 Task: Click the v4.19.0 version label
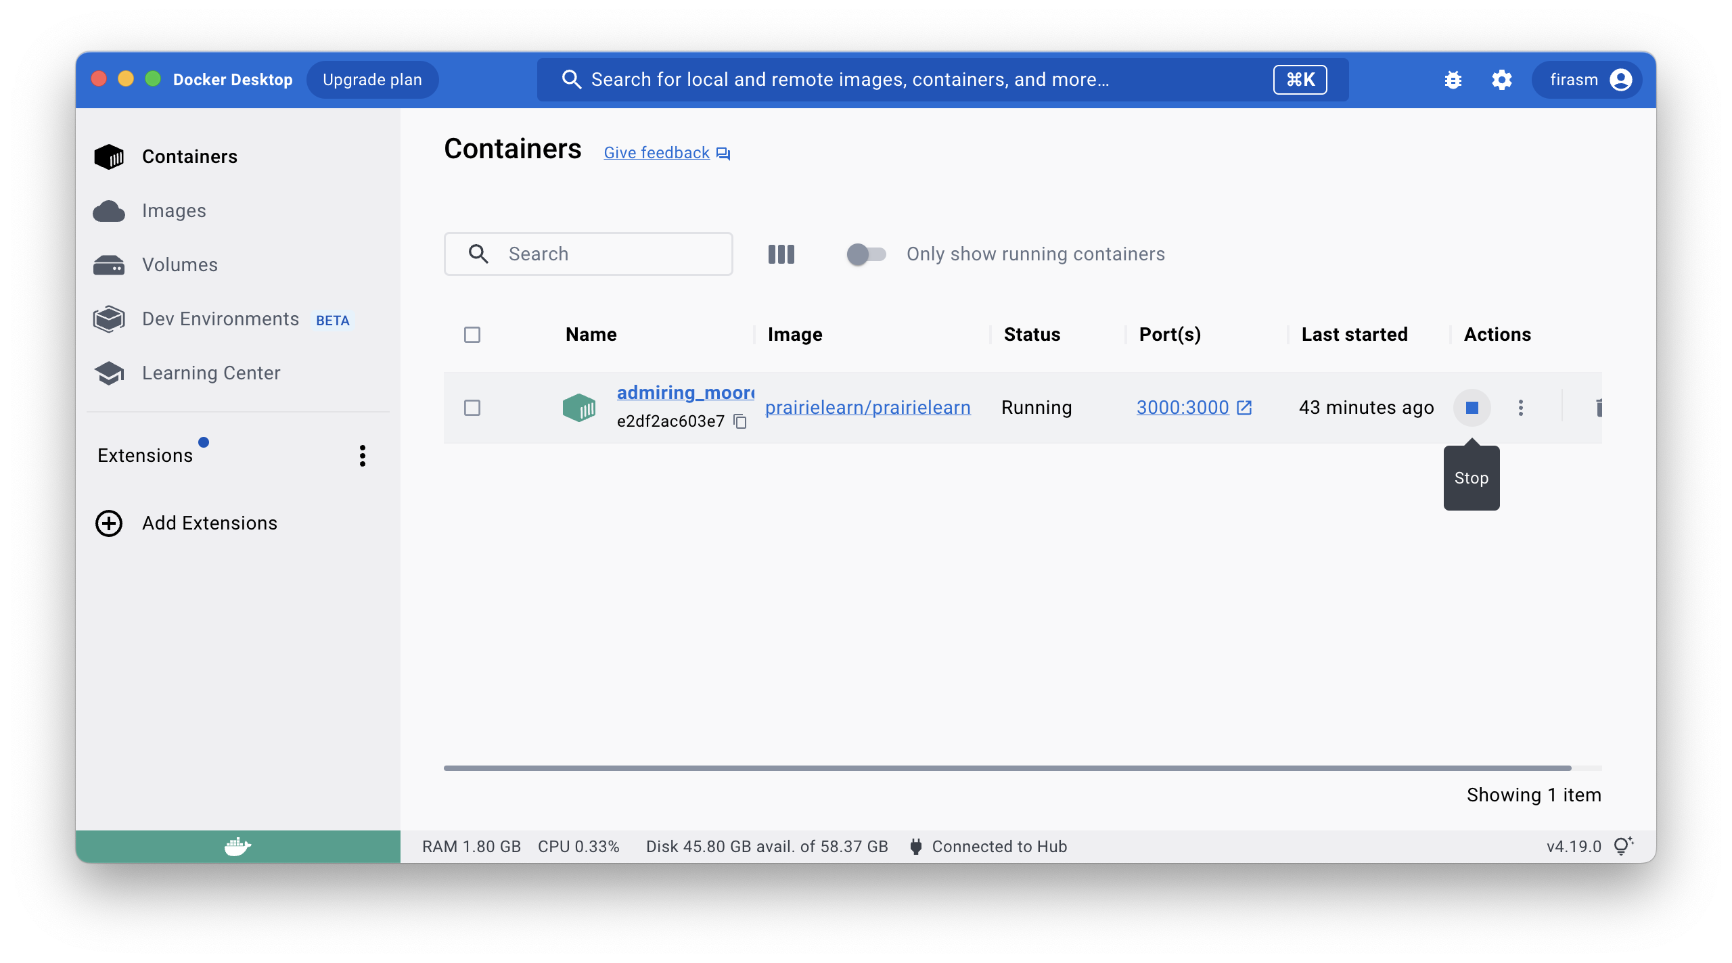pos(1574,847)
